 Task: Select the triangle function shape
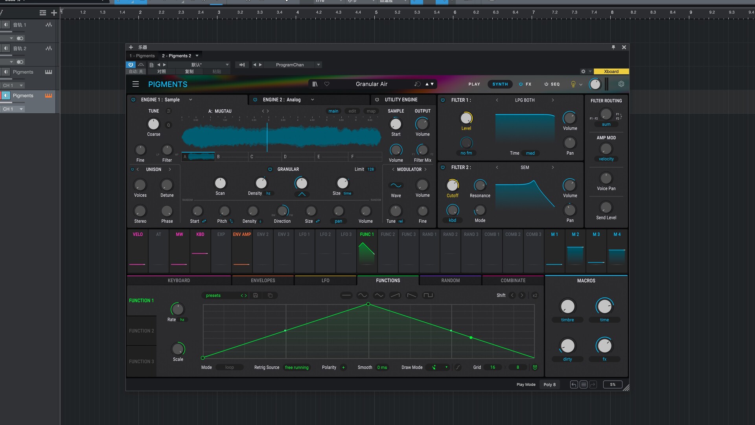point(379,295)
